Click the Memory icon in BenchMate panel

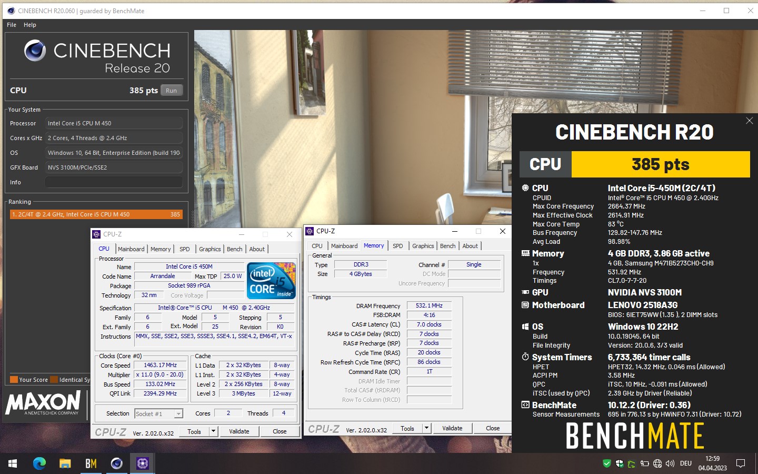(525, 253)
